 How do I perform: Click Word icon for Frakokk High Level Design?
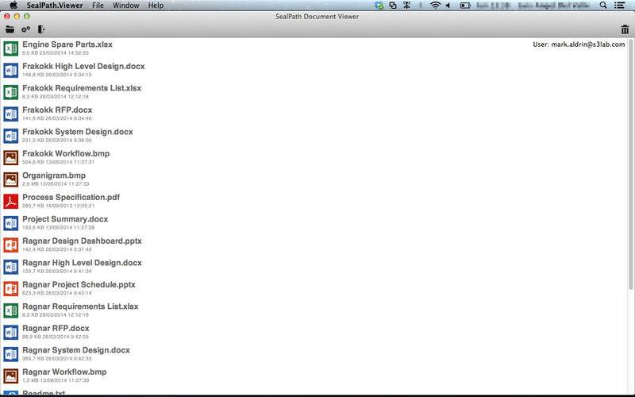pos(11,71)
